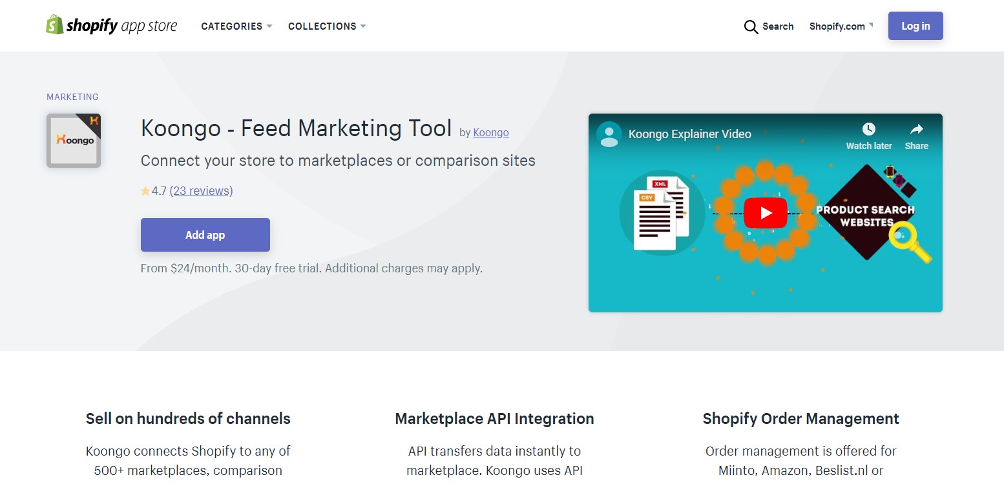This screenshot has width=1004, height=484.
Task: Click the Log in button
Action: pyautogui.click(x=915, y=26)
